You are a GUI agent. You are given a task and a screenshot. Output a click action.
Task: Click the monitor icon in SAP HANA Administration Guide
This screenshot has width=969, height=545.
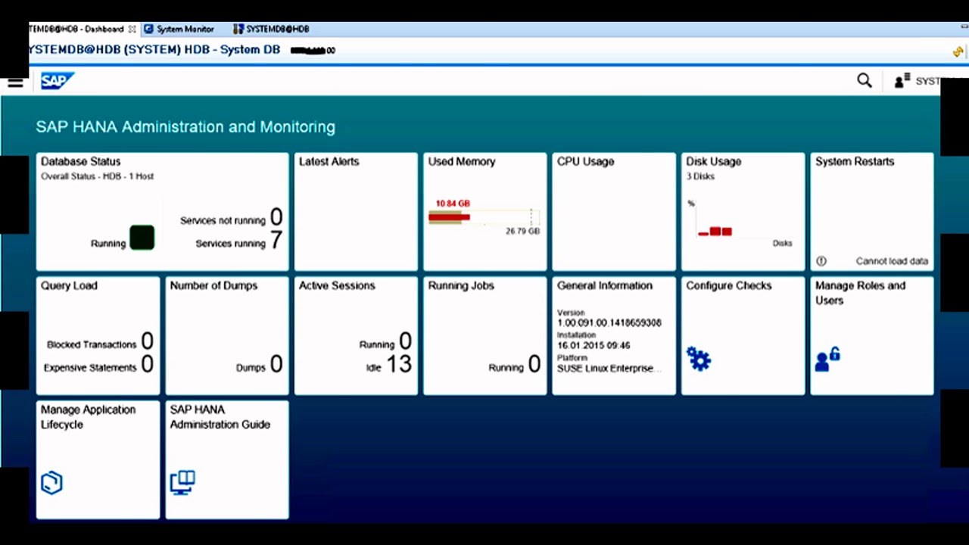coord(182,483)
